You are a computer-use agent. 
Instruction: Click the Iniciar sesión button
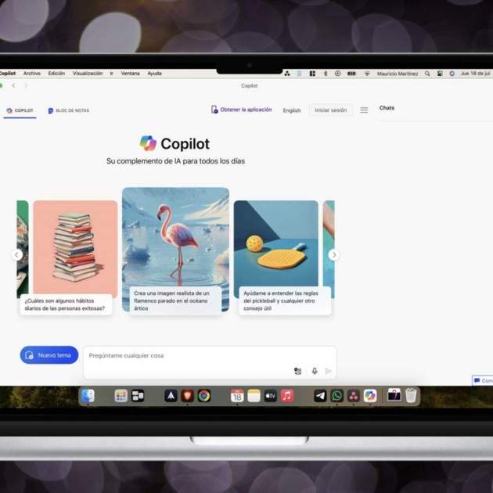pyautogui.click(x=330, y=110)
